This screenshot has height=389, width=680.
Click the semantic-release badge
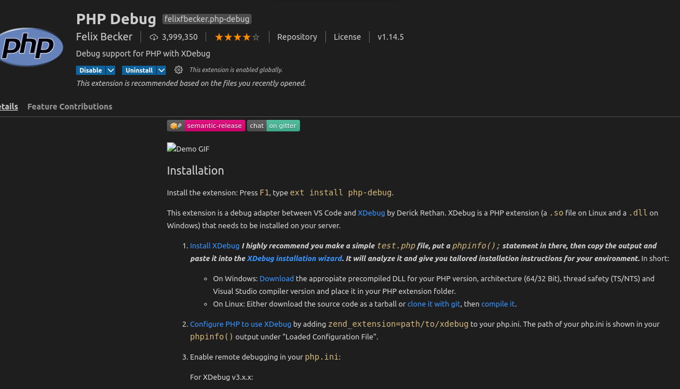coord(206,126)
